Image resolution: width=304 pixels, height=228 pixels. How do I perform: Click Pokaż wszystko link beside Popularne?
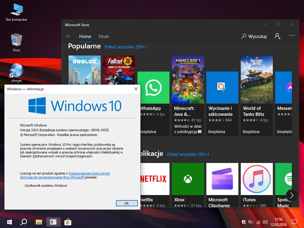126,47
